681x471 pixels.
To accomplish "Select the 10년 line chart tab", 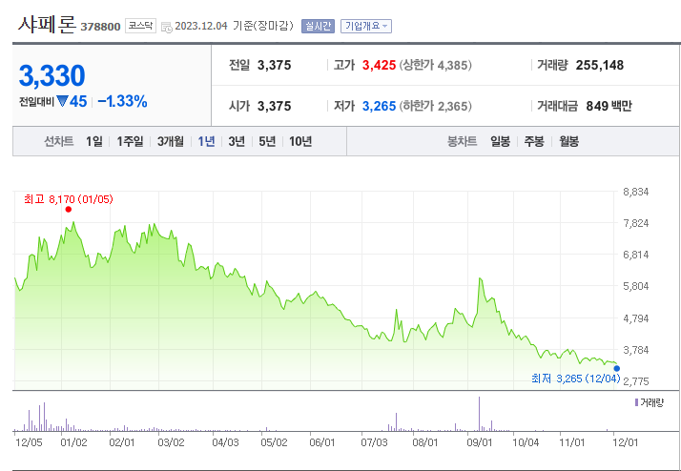I will [x=300, y=141].
